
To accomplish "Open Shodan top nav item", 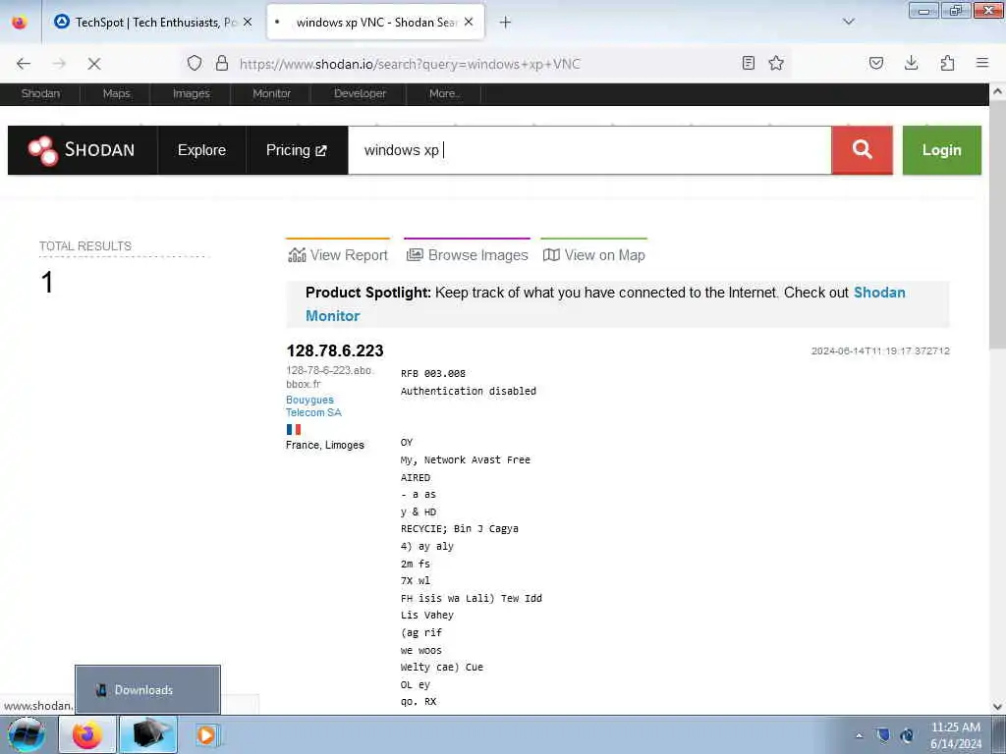I will (x=40, y=93).
